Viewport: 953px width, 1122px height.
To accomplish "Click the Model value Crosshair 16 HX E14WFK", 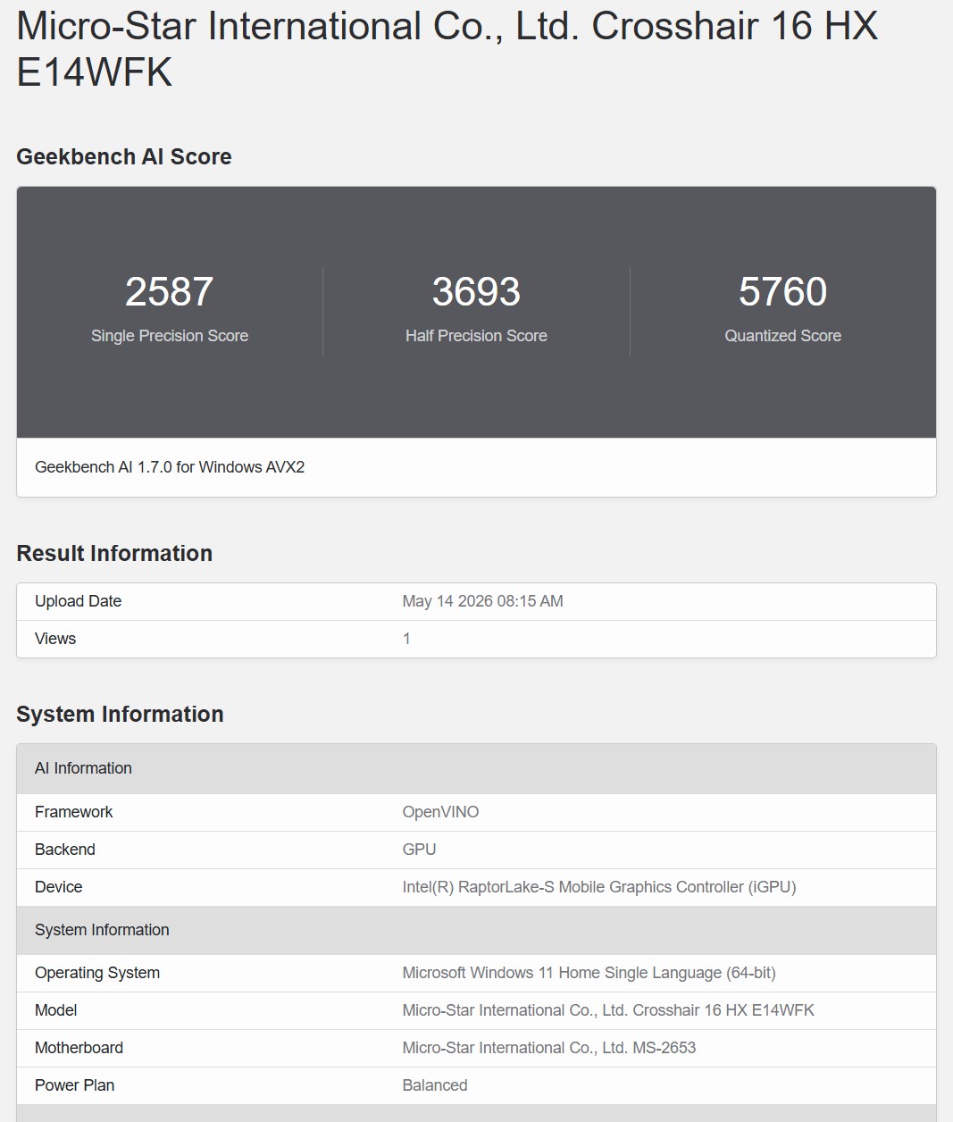I will click(x=608, y=1010).
